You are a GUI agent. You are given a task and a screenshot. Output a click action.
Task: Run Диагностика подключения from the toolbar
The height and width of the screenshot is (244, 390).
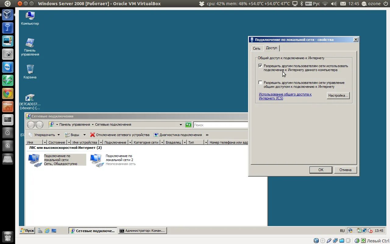pos(178,135)
